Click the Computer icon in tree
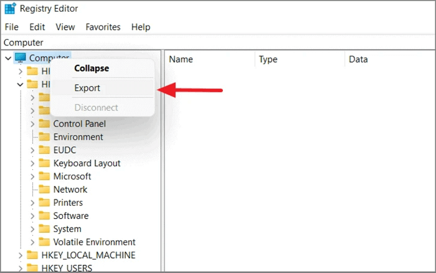 [x=20, y=58]
